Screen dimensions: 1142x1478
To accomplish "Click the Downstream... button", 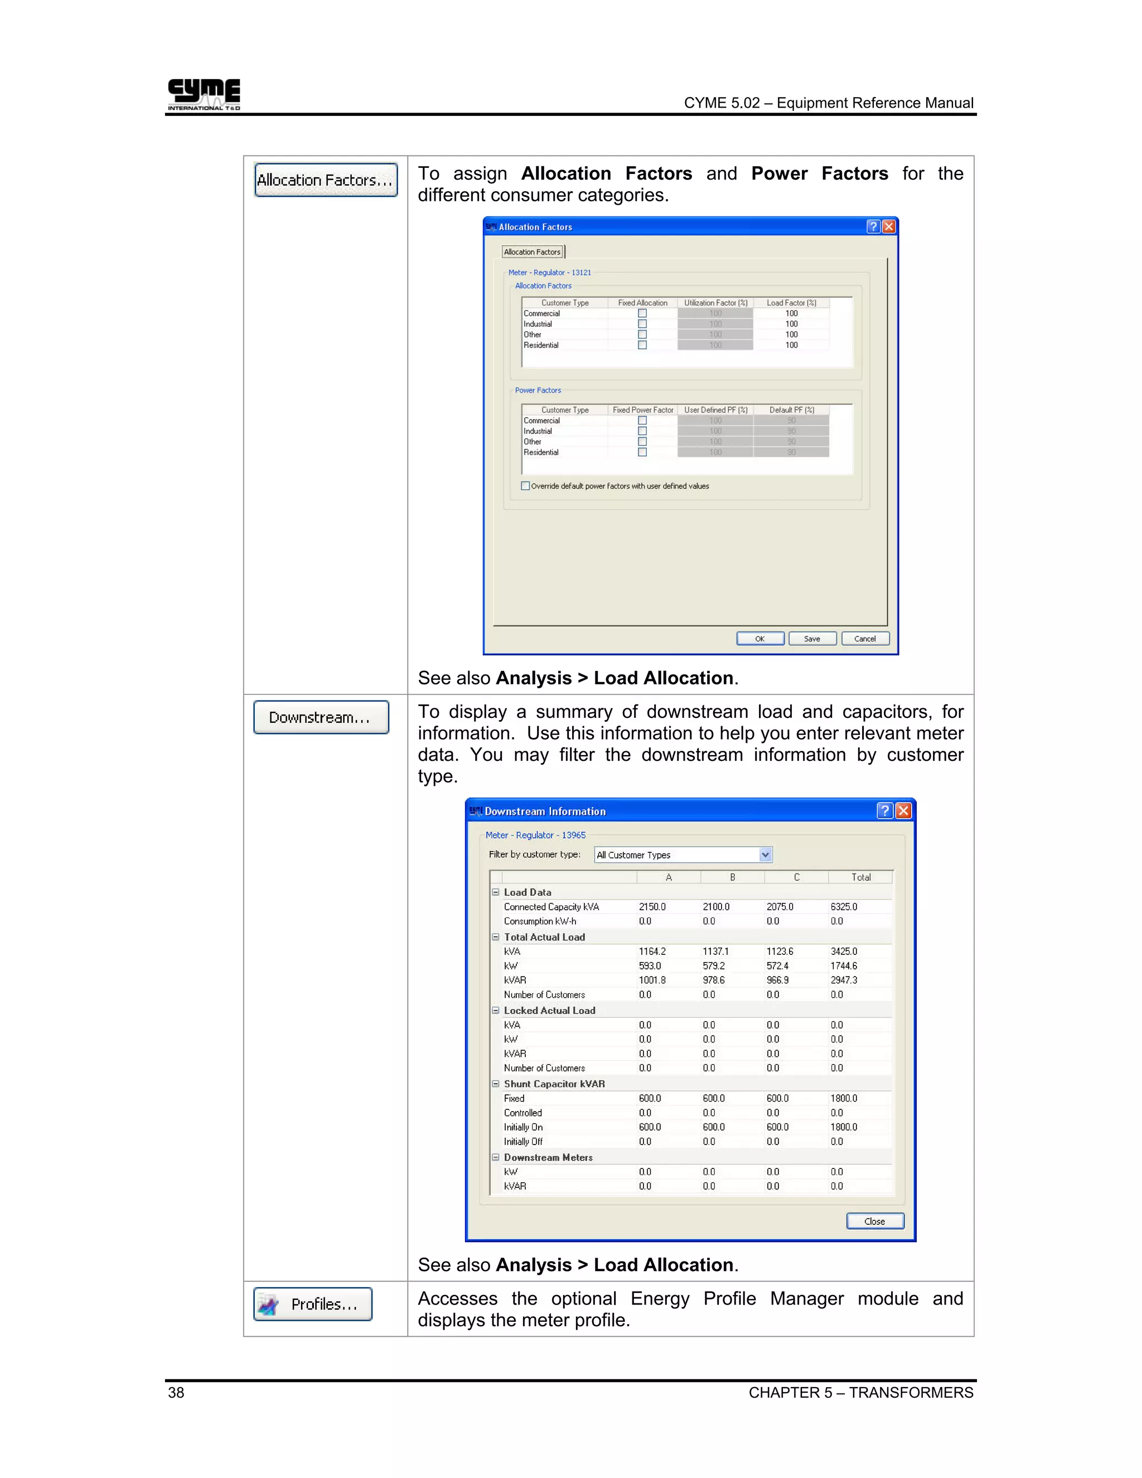I will pyautogui.click(x=321, y=717).
